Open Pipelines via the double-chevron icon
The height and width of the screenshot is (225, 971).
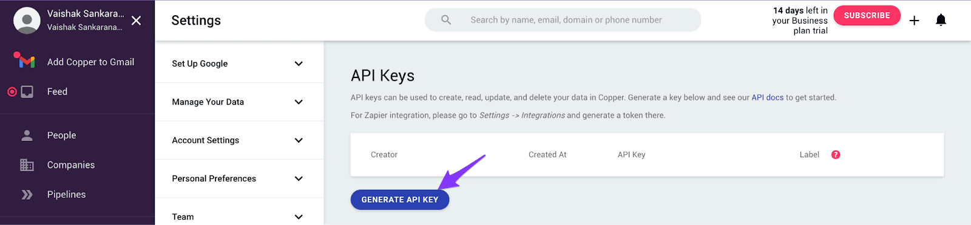[x=27, y=195]
